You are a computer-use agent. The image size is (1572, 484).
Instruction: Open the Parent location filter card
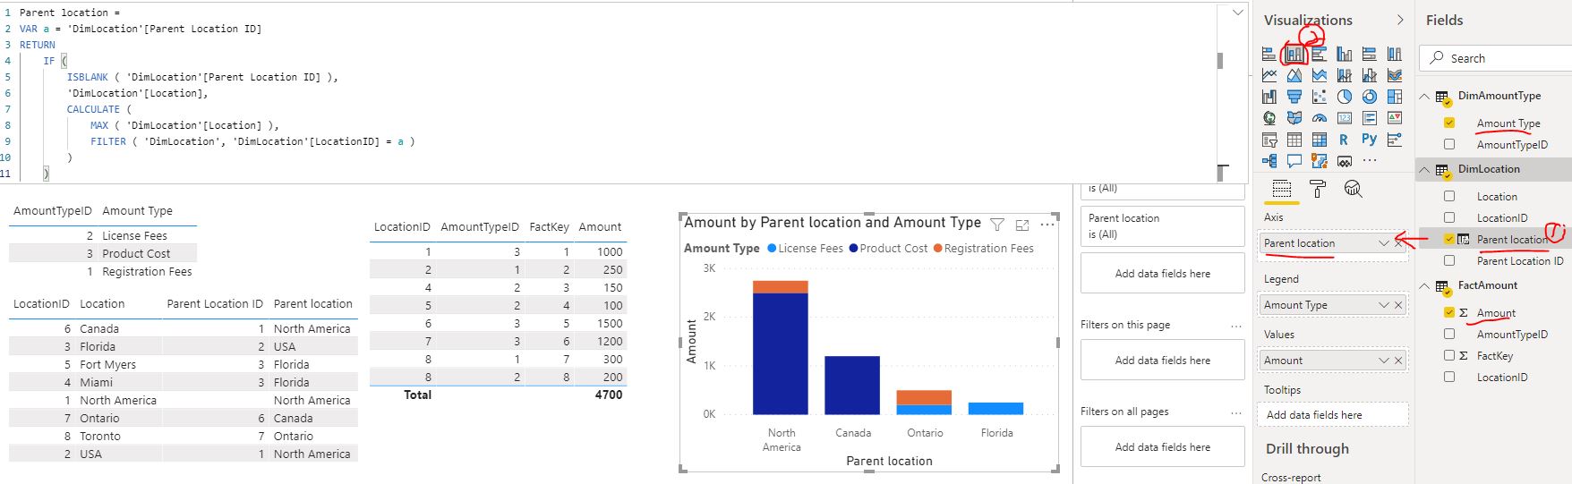point(1163,225)
